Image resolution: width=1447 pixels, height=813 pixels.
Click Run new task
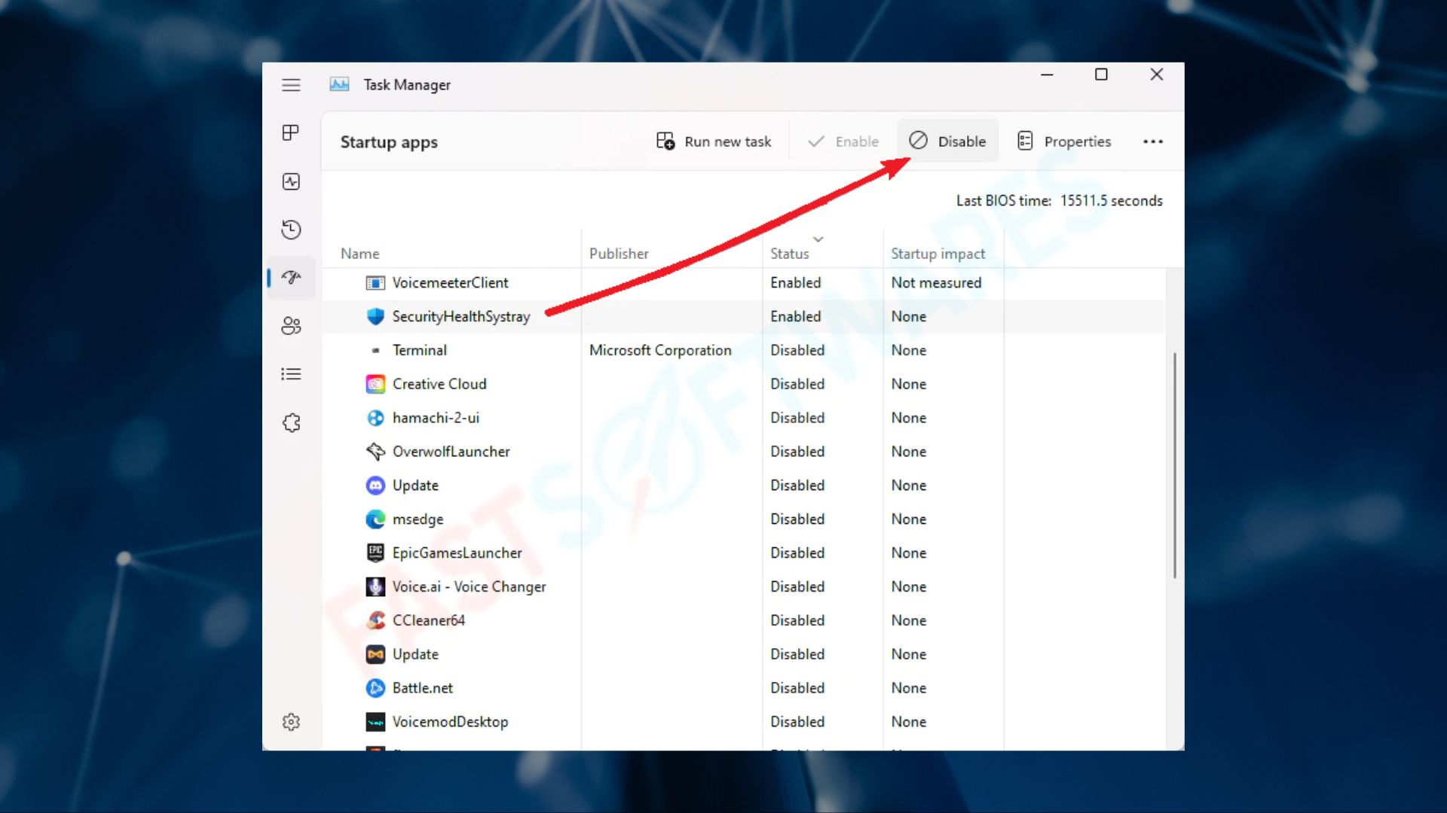(714, 142)
